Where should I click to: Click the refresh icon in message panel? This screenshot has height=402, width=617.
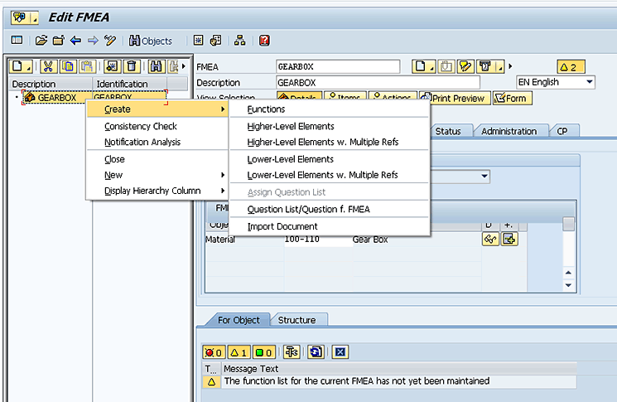(316, 351)
